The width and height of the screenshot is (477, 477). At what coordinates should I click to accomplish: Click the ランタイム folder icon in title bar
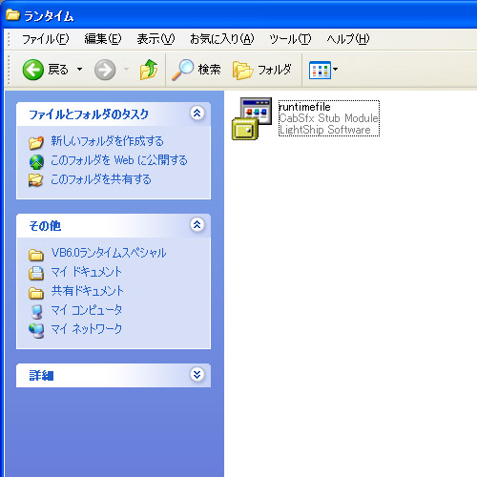coord(12,14)
